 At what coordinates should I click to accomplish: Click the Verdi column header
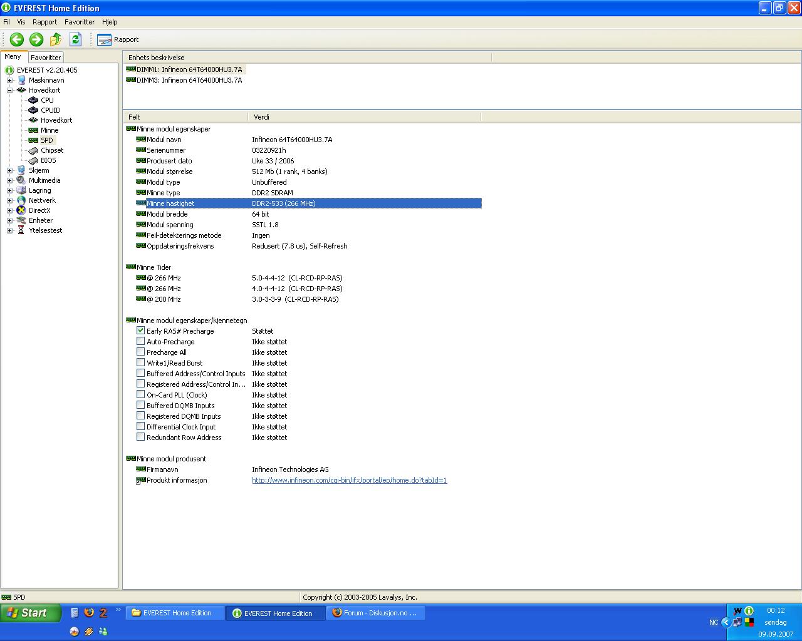(x=364, y=117)
